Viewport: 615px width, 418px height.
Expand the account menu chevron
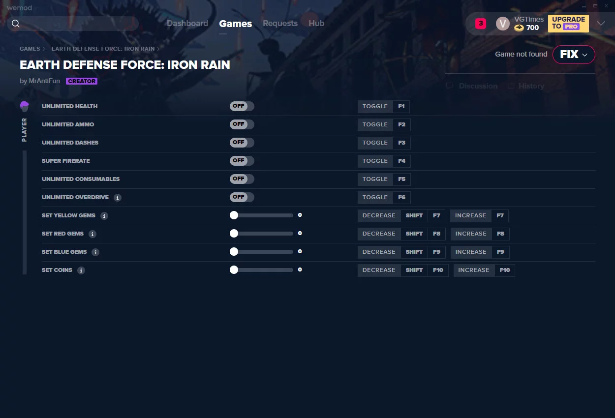(x=601, y=24)
